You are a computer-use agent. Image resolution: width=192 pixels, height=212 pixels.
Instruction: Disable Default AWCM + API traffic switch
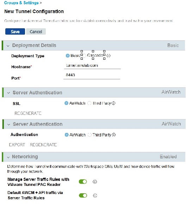[x=83, y=195]
